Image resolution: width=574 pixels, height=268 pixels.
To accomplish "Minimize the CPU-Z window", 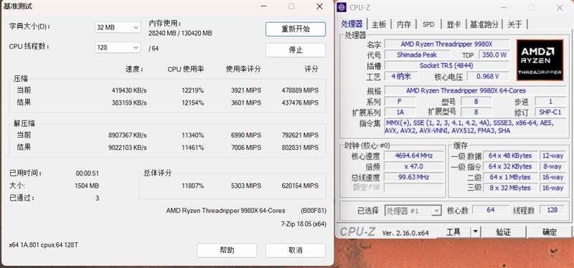I will click(x=504, y=7).
